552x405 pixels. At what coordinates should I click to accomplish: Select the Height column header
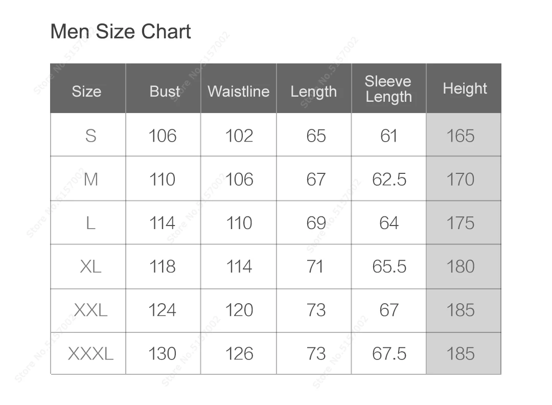[465, 89]
